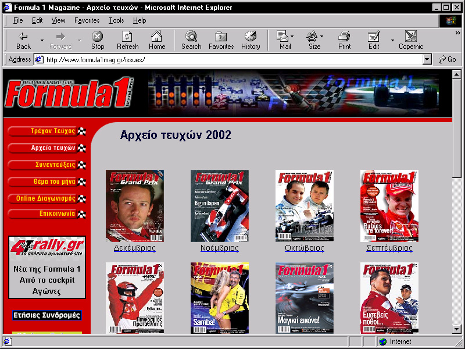The width and height of the screenshot is (465, 349).
Task: Go to the Home page
Action: [x=157, y=40]
